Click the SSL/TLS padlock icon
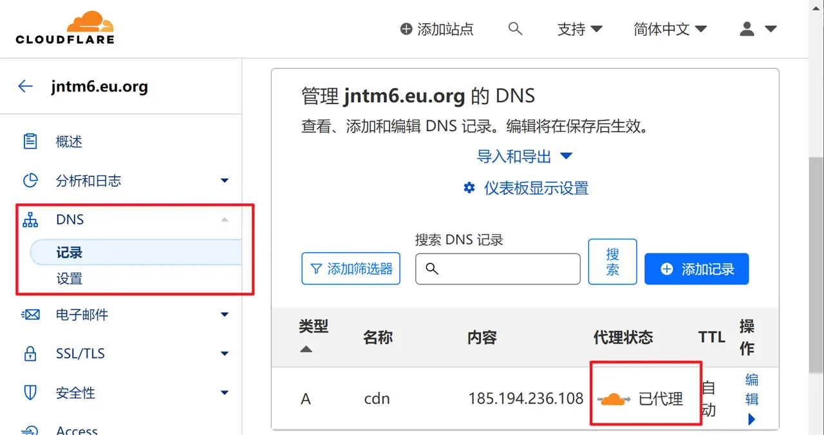 [30, 353]
